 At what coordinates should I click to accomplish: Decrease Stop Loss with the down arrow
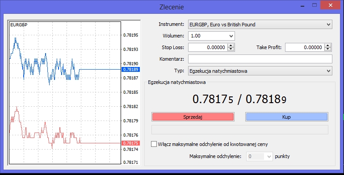pyautogui.click(x=231, y=49)
